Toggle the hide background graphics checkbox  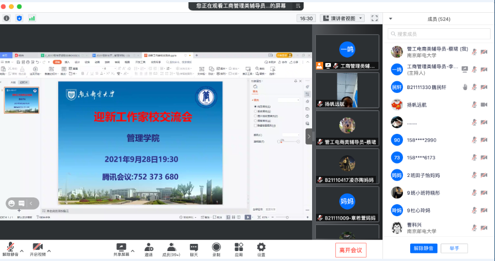pyautogui.click(x=255, y=126)
